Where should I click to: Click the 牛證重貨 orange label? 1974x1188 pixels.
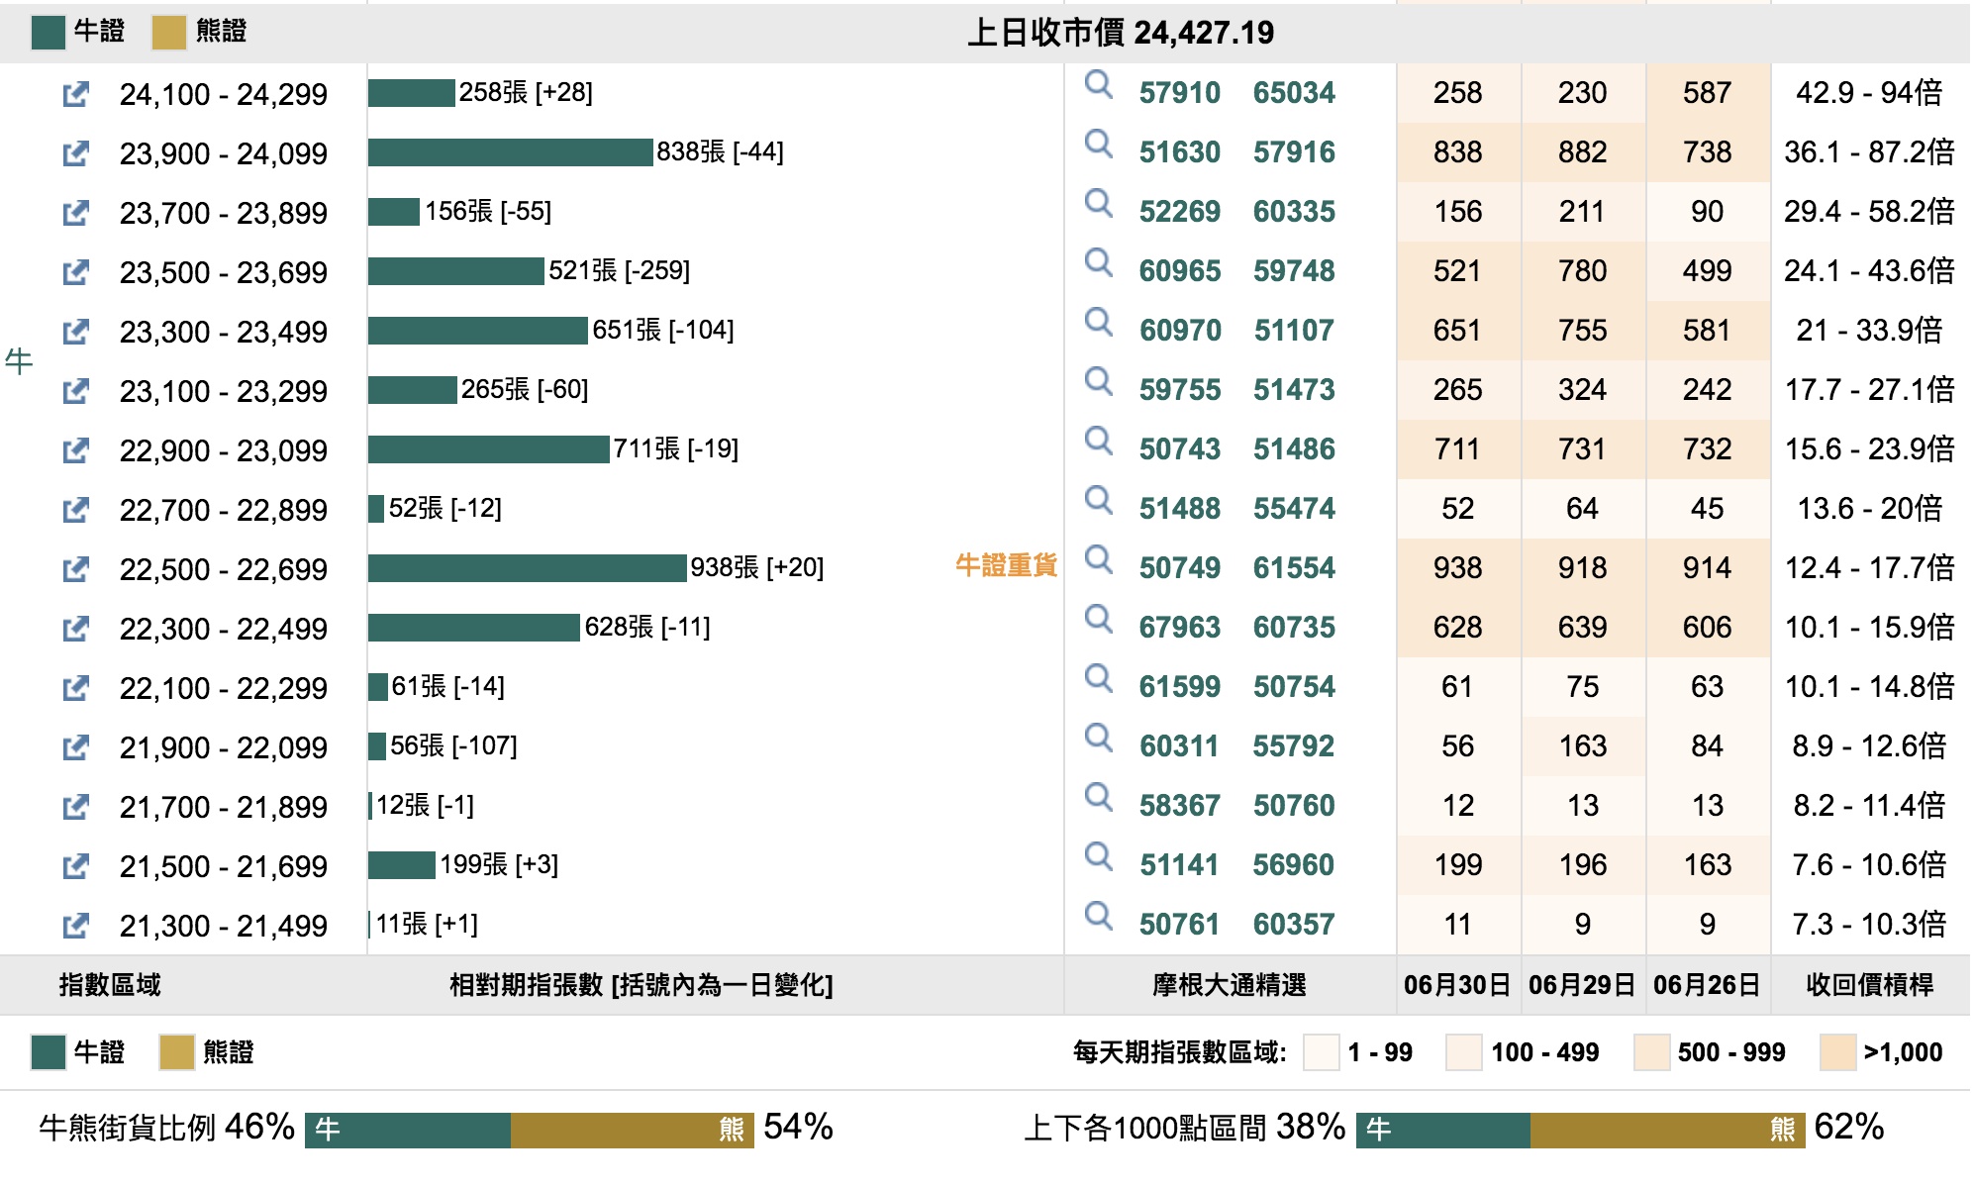(1006, 566)
